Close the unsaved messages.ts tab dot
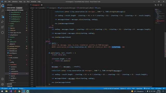This screenshot has height=93, width=166. [42, 5]
